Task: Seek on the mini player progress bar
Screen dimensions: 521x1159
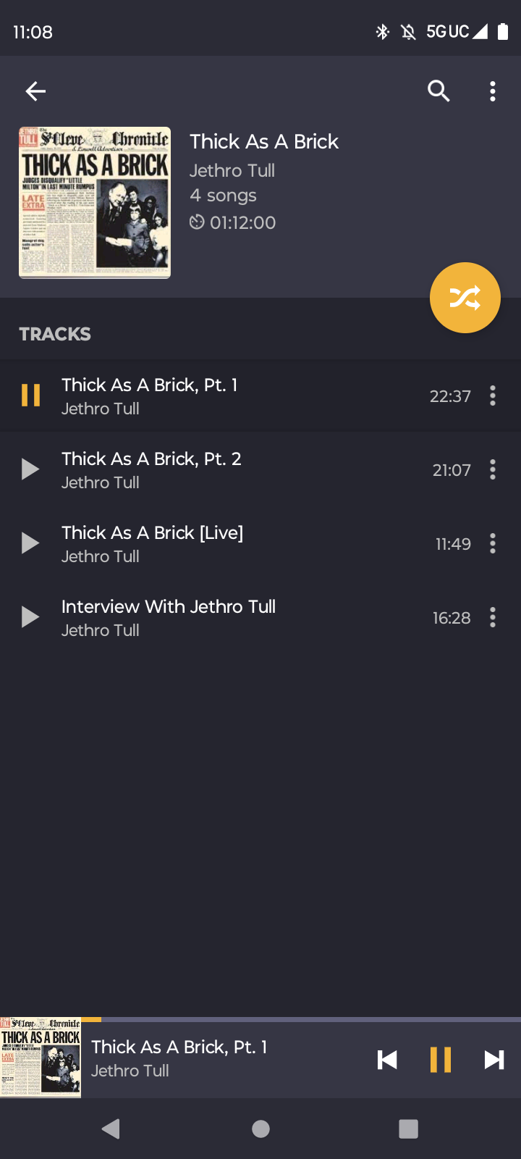Action: pyautogui.click(x=301, y=1019)
